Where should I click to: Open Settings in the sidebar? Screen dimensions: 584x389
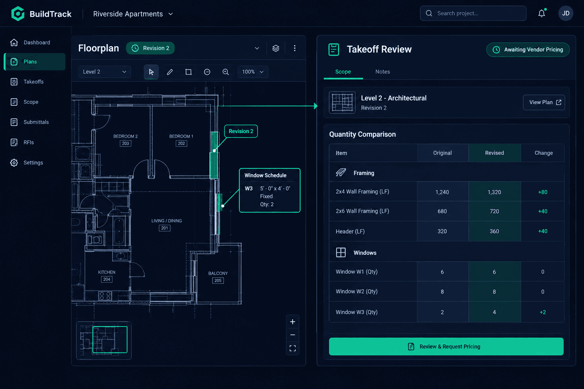pos(35,163)
